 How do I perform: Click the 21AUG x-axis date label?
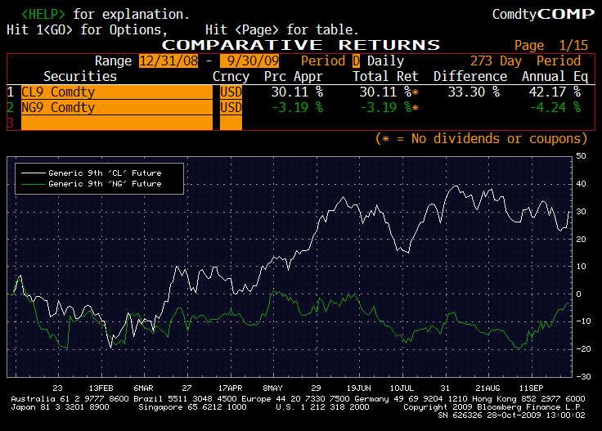point(487,388)
